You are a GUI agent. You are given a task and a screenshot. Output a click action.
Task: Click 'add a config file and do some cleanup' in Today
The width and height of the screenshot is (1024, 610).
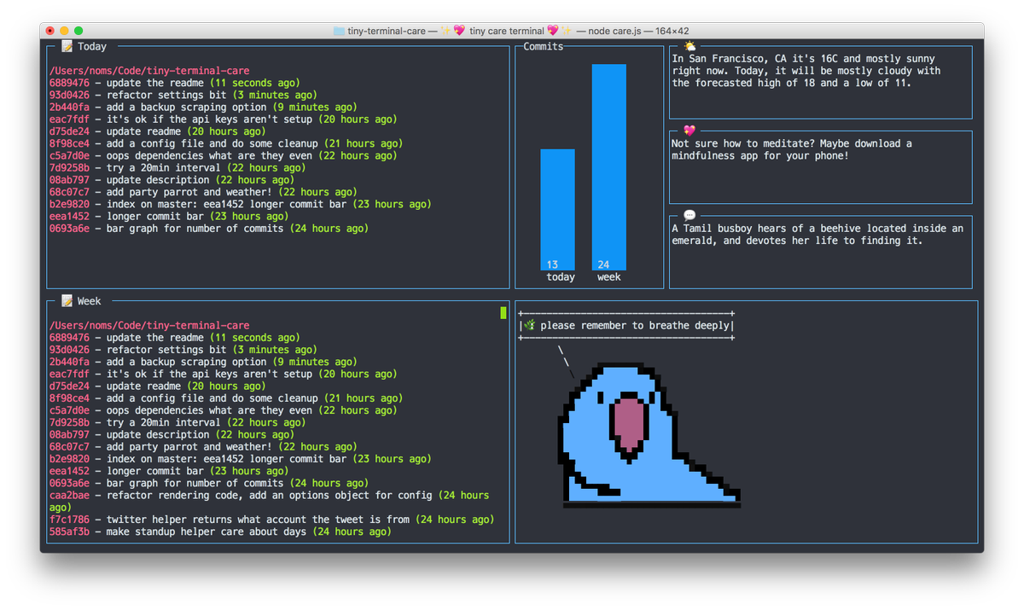(212, 143)
